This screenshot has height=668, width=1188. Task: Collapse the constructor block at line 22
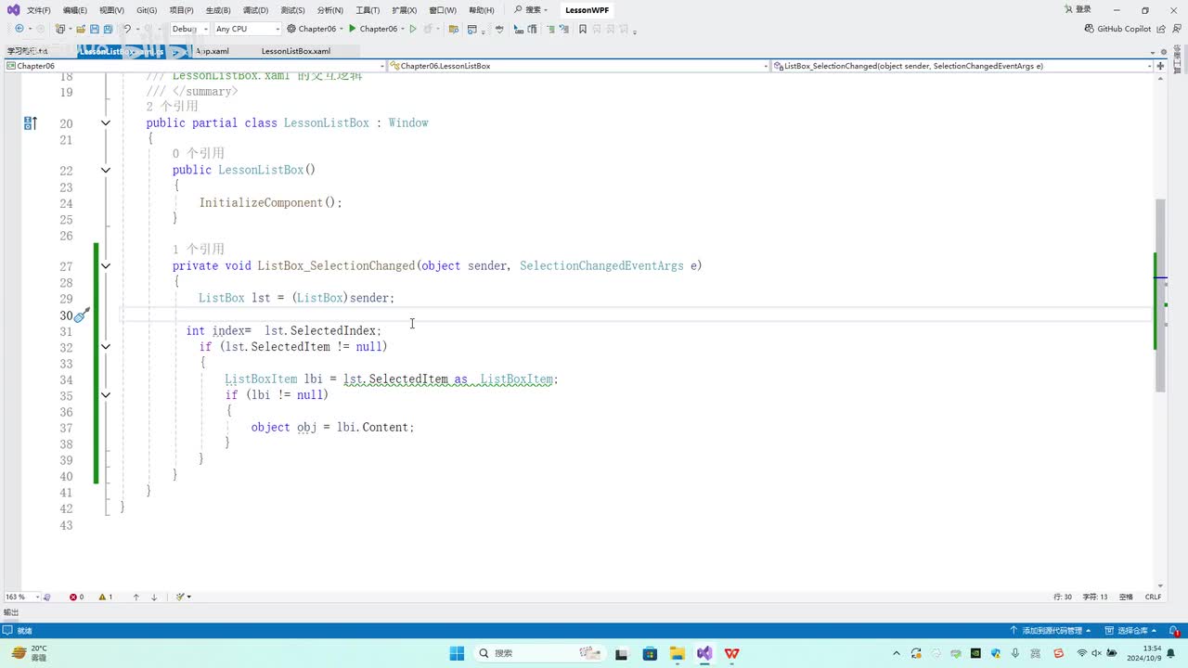pos(106,171)
